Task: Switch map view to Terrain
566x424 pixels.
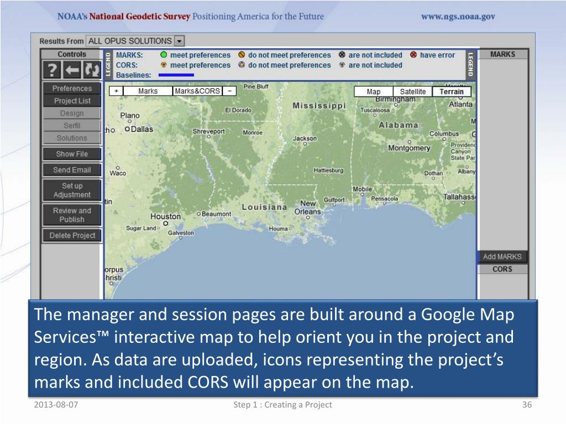Action: pyautogui.click(x=451, y=92)
